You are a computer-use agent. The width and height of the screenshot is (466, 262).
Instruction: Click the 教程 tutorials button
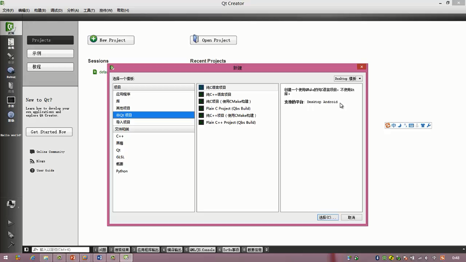pyautogui.click(x=50, y=67)
